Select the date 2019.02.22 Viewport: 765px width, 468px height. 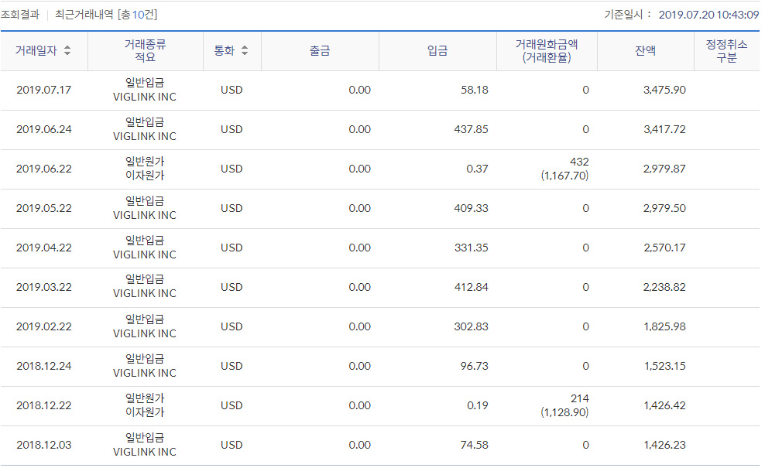click(44, 326)
